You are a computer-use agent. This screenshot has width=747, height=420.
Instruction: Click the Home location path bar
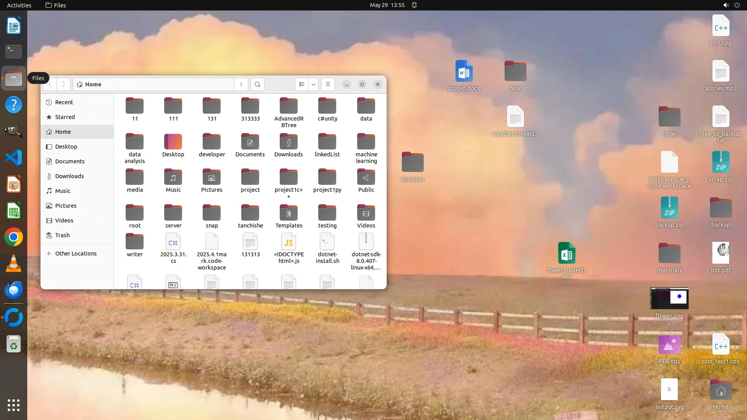tap(154, 84)
